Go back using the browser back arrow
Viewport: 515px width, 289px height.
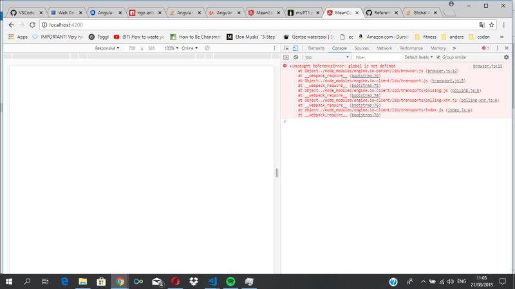11,25
